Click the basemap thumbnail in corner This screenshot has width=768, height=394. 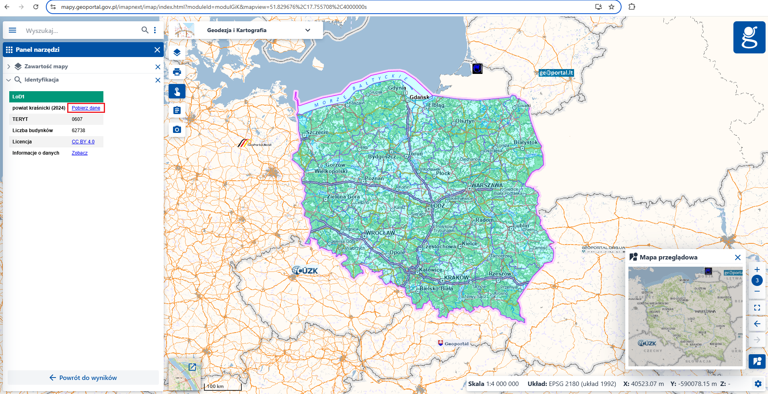click(184, 374)
